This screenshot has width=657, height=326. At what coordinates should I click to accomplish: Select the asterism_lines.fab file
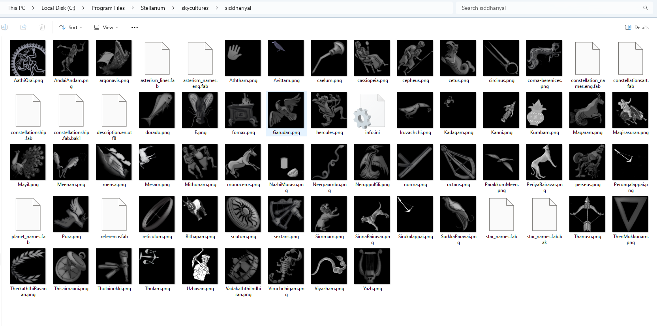coord(157,59)
